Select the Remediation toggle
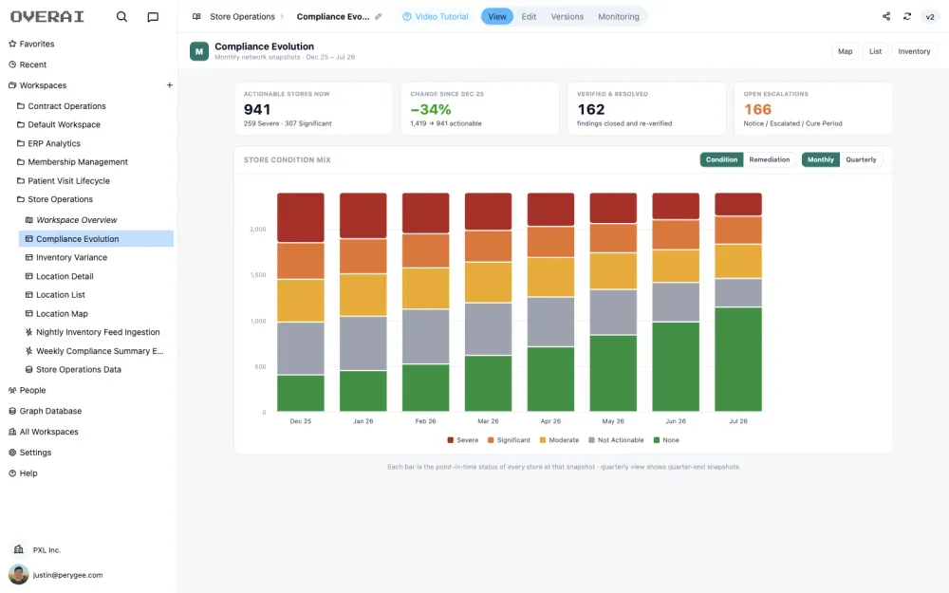 [x=770, y=159]
